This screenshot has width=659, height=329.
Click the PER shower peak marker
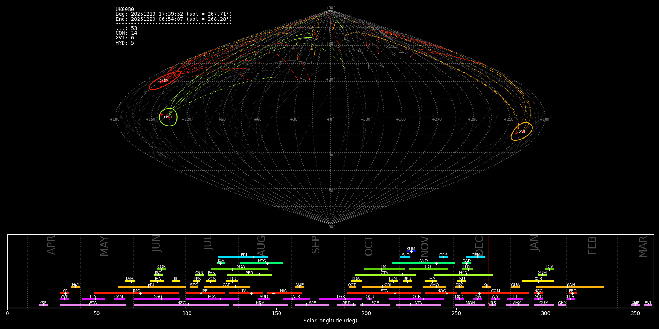pyautogui.click(x=259, y=275)
